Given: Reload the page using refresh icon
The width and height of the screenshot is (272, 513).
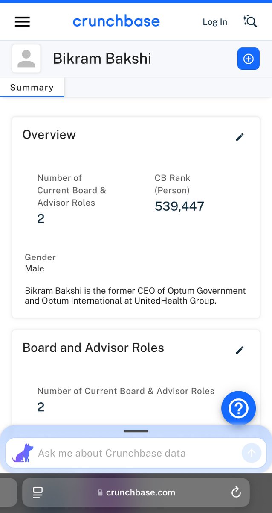Looking at the screenshot, I should 236,492.
